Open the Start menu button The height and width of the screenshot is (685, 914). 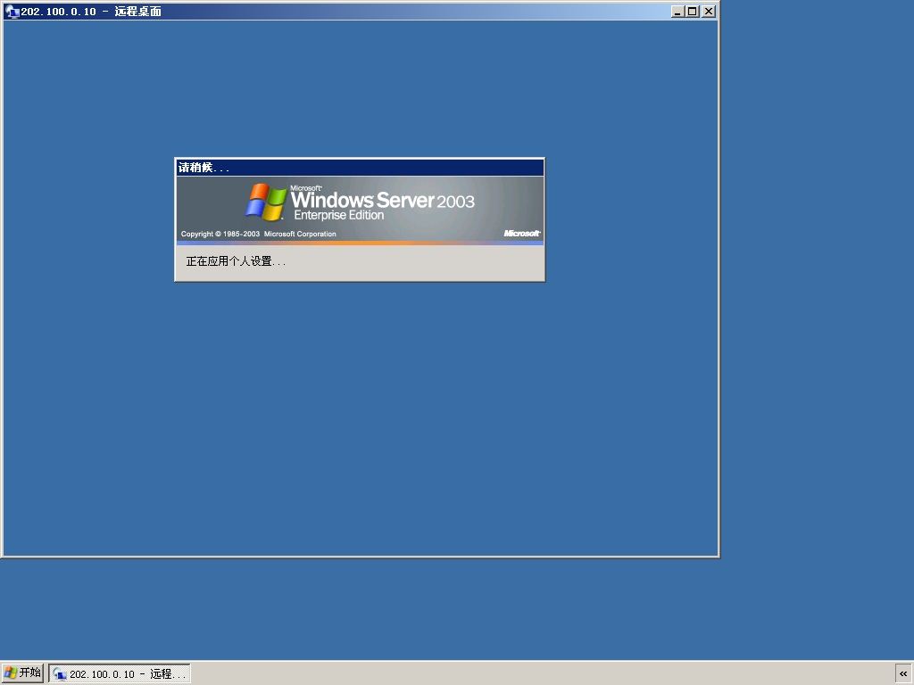22,673
